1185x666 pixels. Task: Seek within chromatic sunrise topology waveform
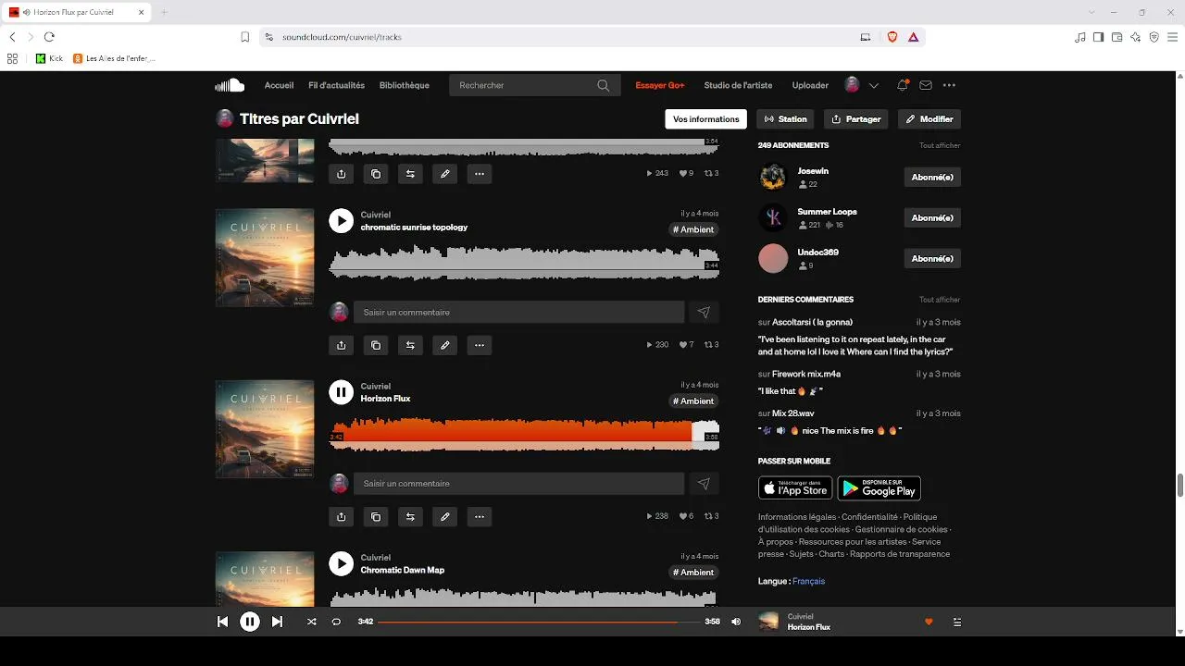524,263
